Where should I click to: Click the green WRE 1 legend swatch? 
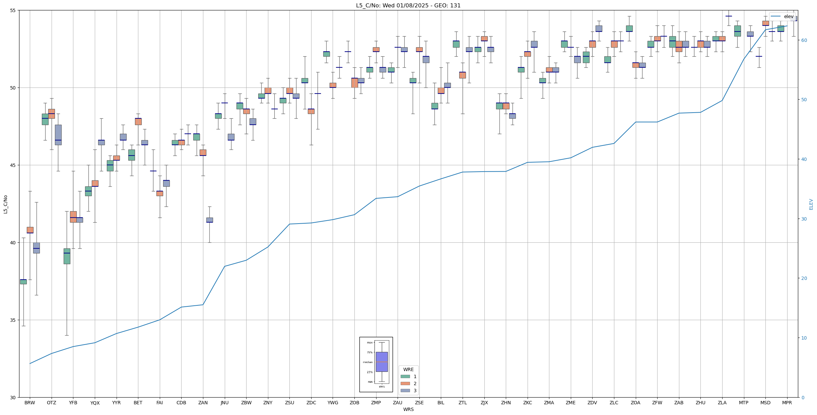[x=405, y=376]
